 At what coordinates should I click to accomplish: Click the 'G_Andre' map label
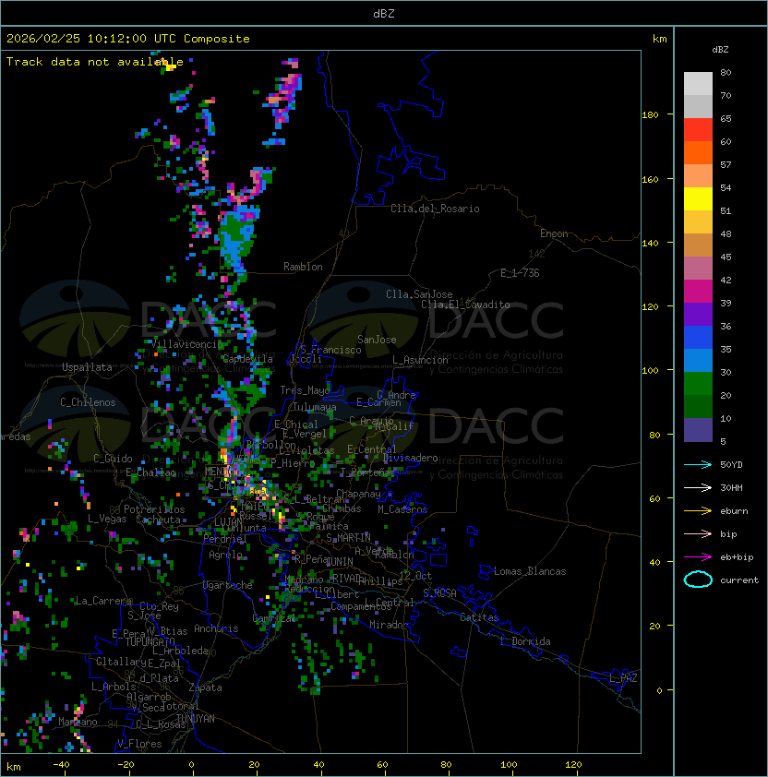[x=396, y=395]
